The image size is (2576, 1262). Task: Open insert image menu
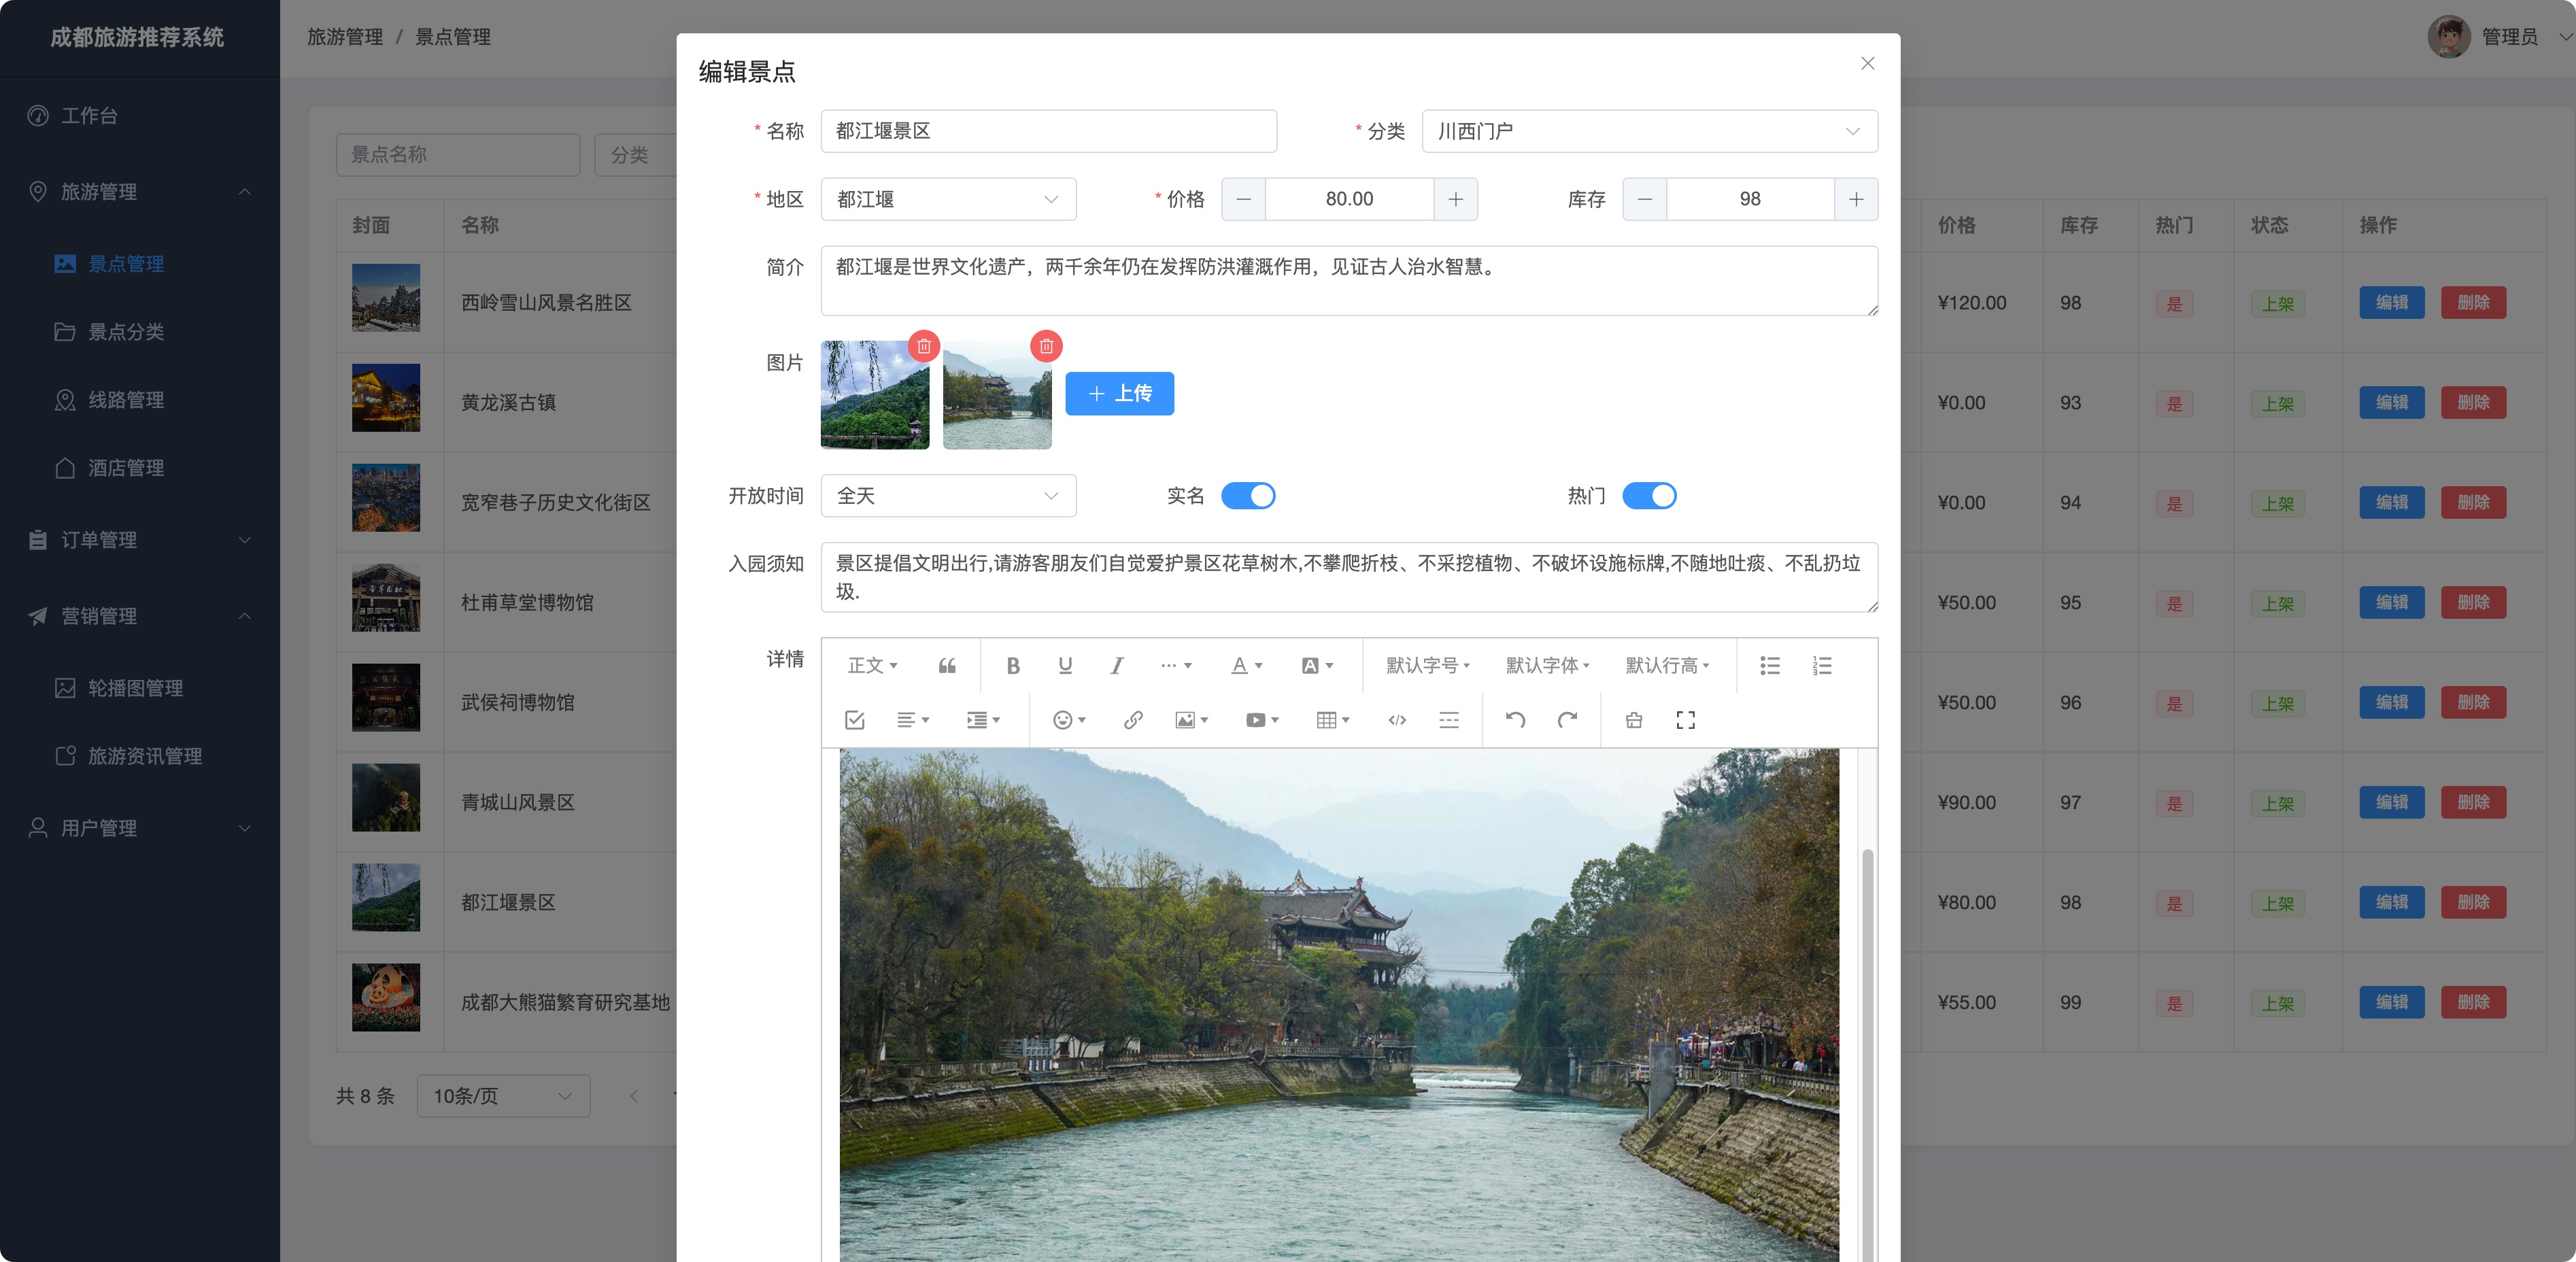click(x=1191, y=720)
